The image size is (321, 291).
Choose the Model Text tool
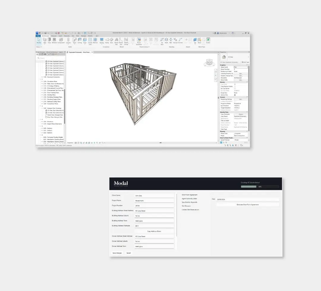tap(116, 41)
